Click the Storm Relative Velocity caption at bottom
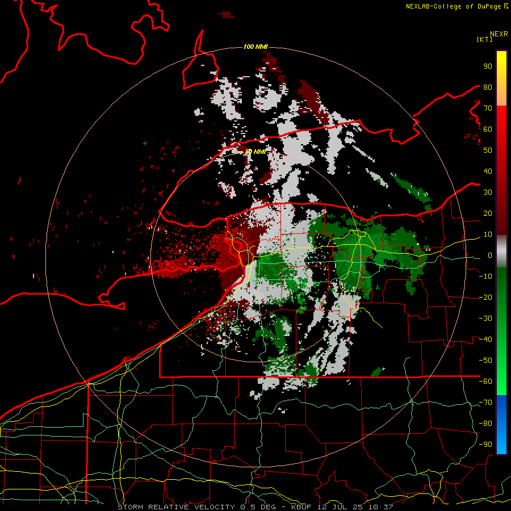 point(255,507)
